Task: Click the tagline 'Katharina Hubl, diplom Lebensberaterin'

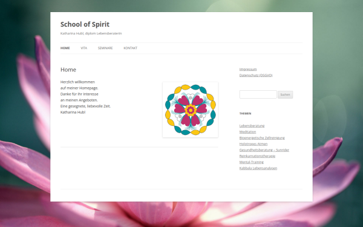Action: (x=91, y=33)
